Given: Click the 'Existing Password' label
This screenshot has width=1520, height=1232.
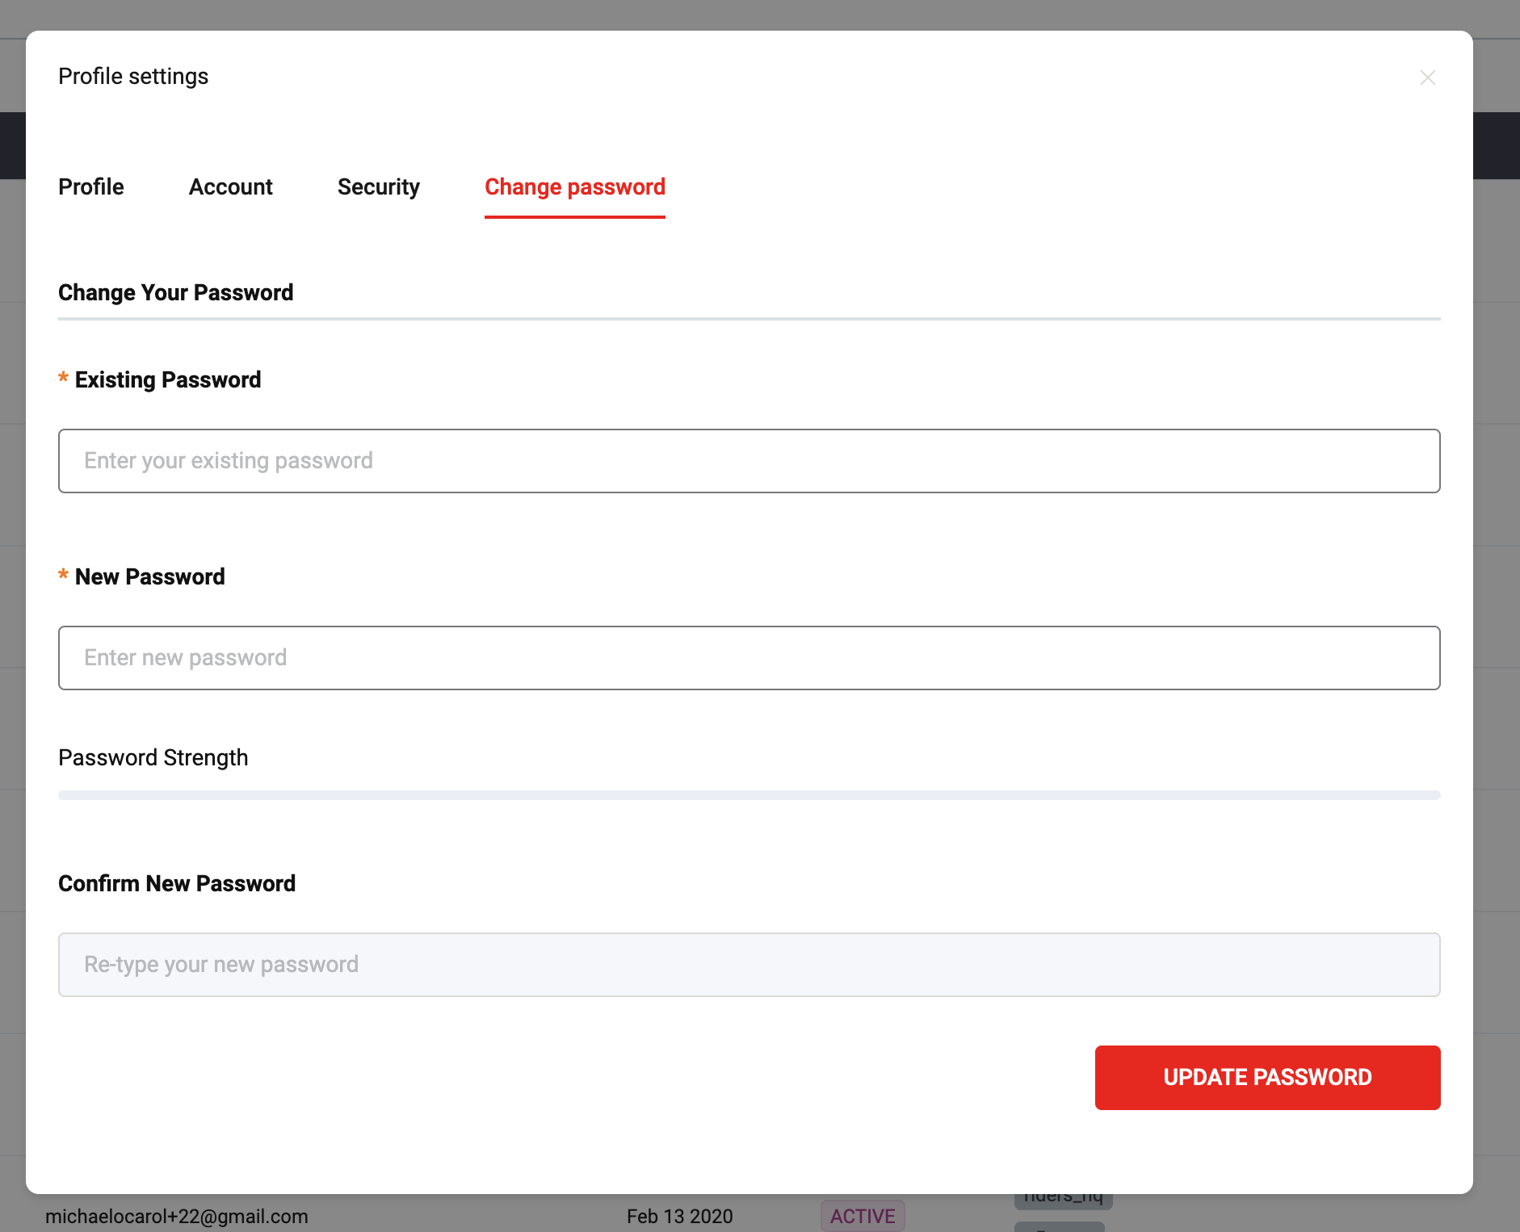Looking at the screenshot, I should [168, 379].
